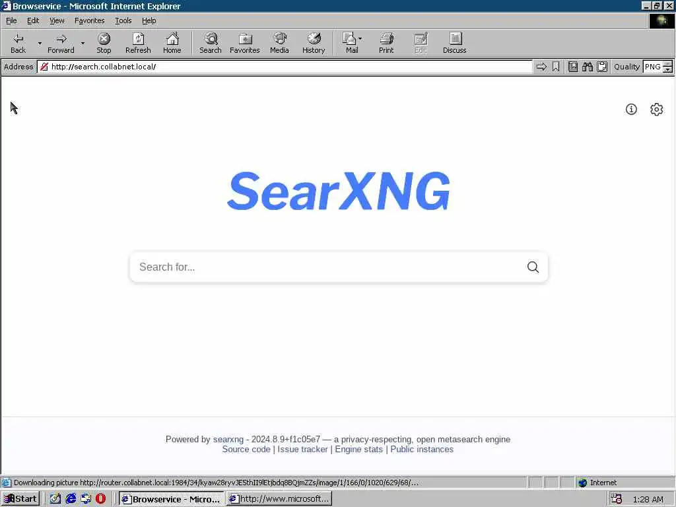The height and width of the screenshot is (507, 676).
Task: Open the Search pane from the toolbar
Action: tap(211, 43)
